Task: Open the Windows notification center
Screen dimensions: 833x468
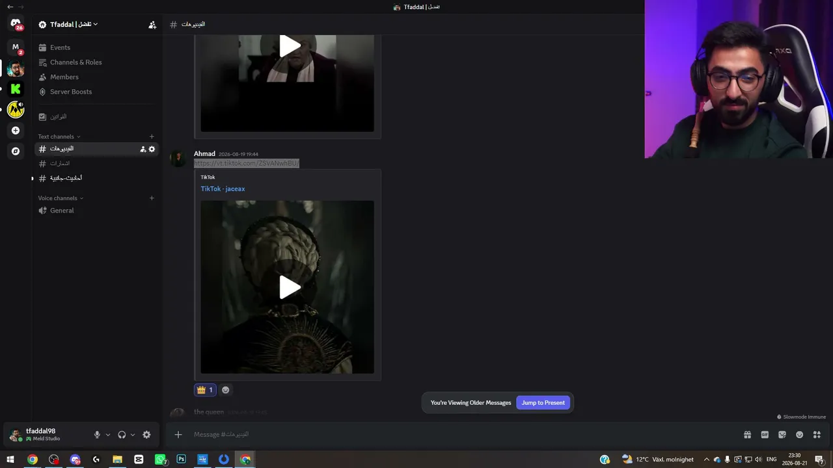Action: [820, 460]
